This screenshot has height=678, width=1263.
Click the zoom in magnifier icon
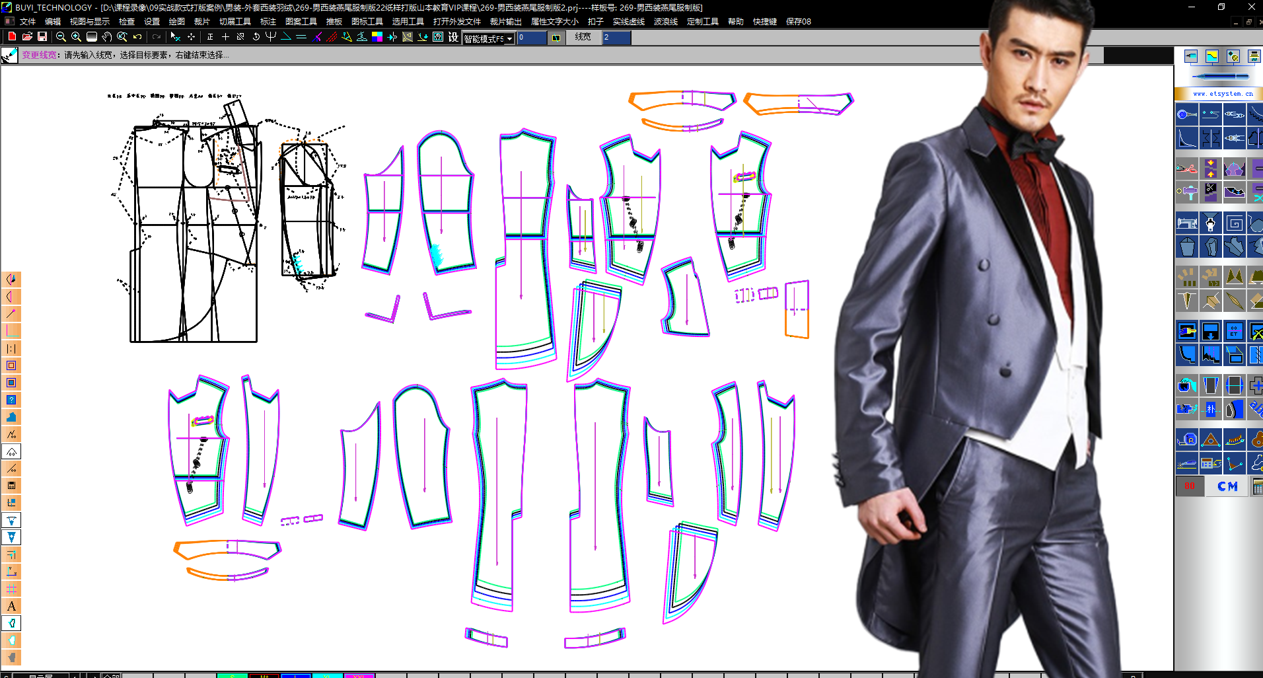click(x=76, y=36)
